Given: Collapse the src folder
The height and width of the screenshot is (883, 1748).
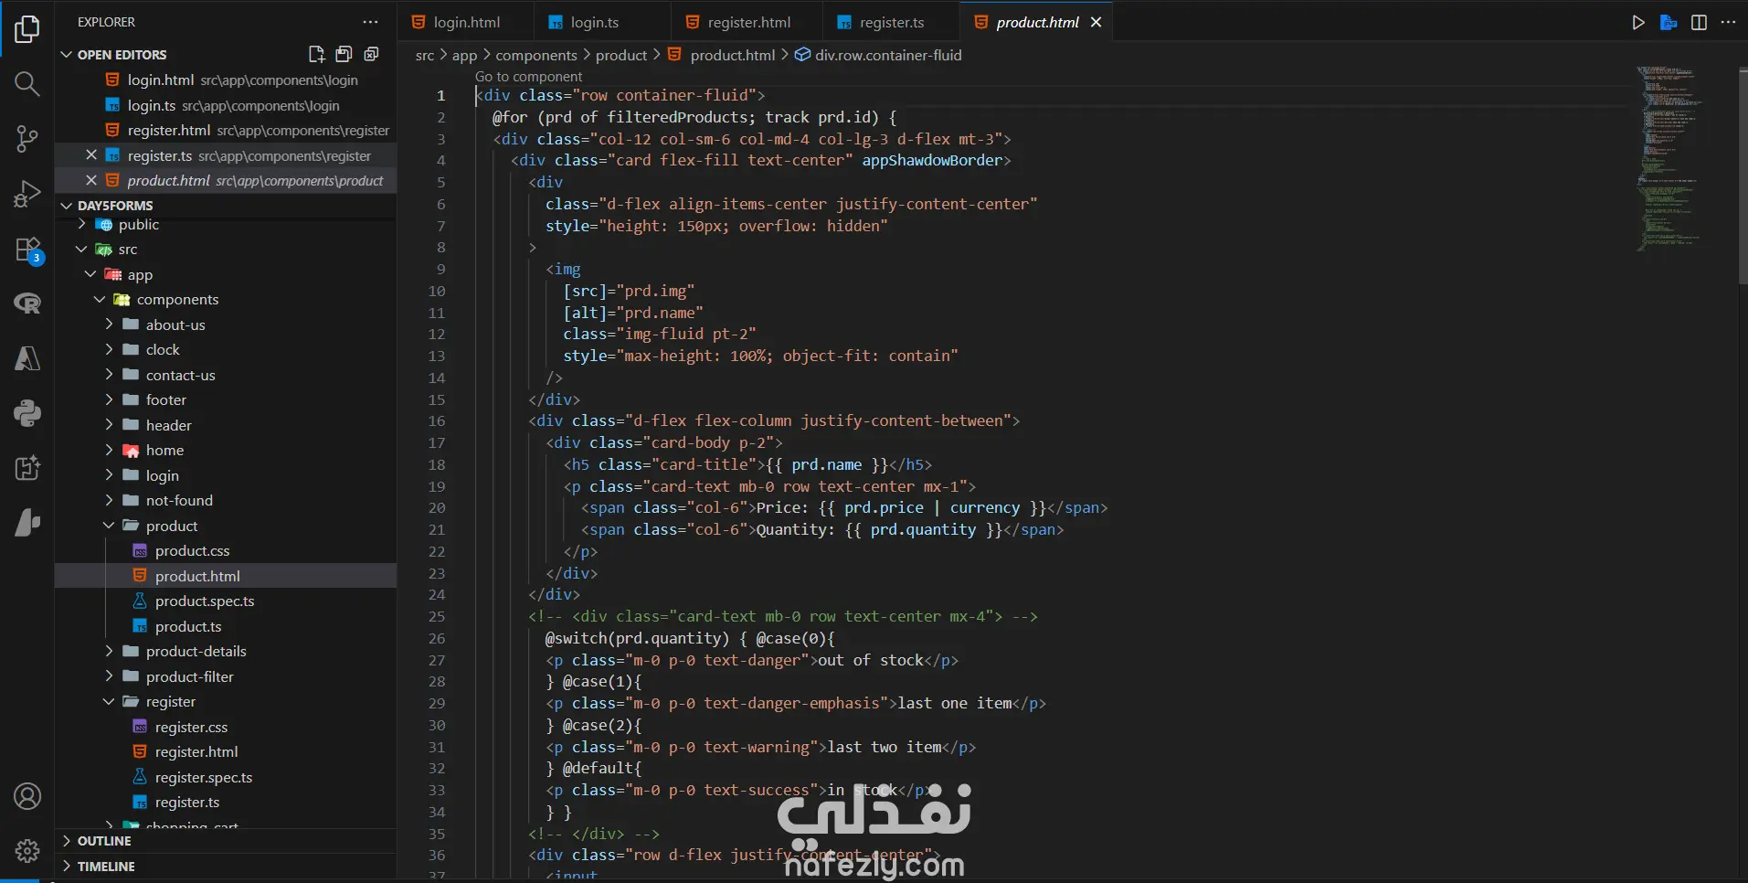Looking at the screenshot, I should pyautogui.click(x=82, y=249).
